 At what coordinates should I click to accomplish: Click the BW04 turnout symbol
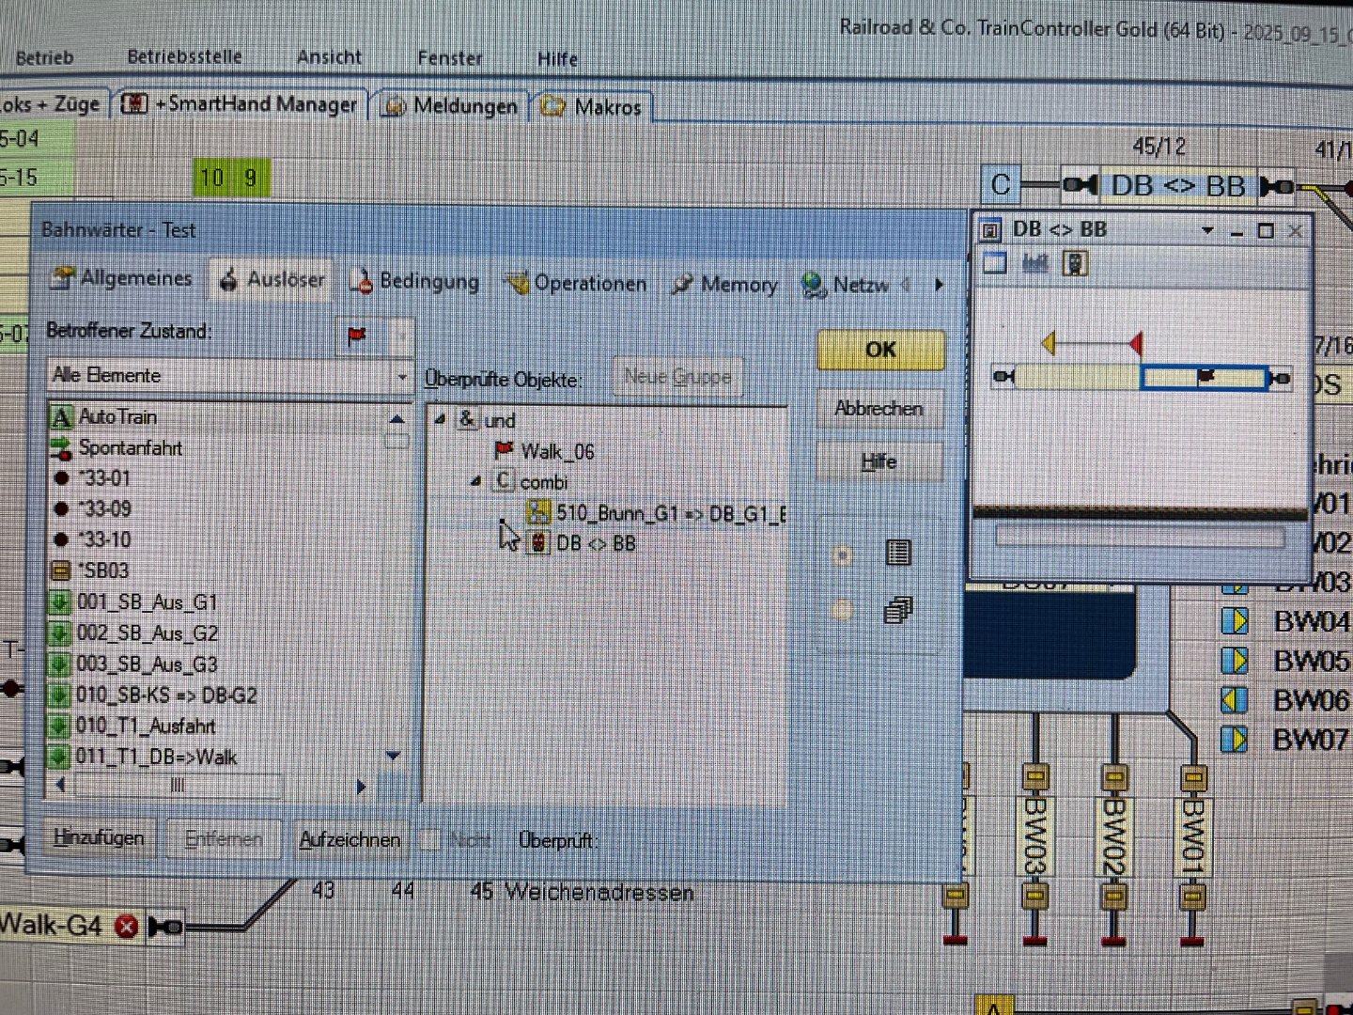point(1235,621)
